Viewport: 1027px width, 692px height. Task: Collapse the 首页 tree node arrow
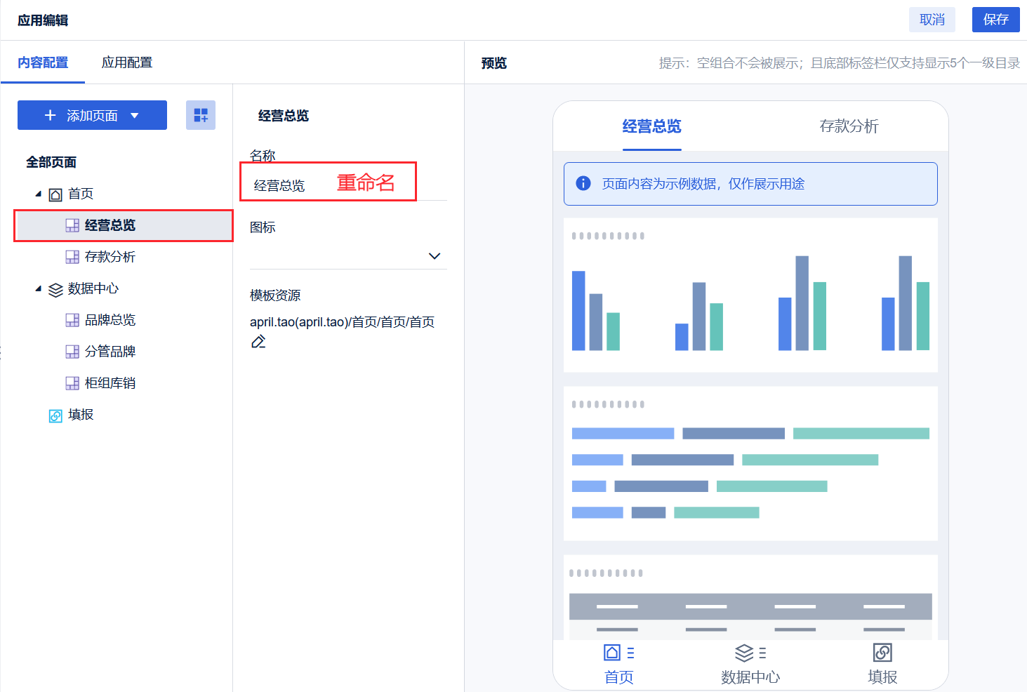pos(38,194)
